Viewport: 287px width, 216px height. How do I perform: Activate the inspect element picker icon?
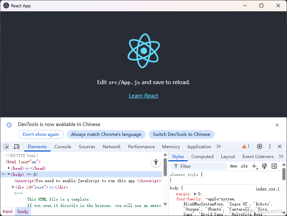click(6, 146)
